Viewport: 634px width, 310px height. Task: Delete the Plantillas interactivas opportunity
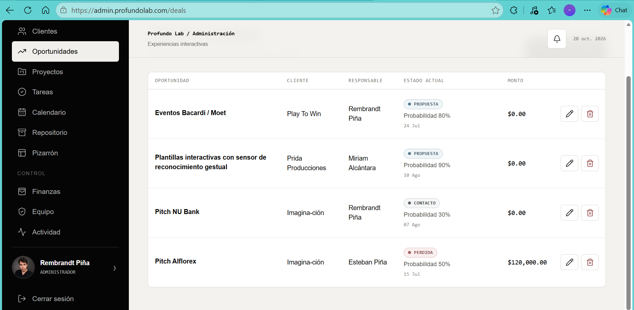[x=590, y=163]
